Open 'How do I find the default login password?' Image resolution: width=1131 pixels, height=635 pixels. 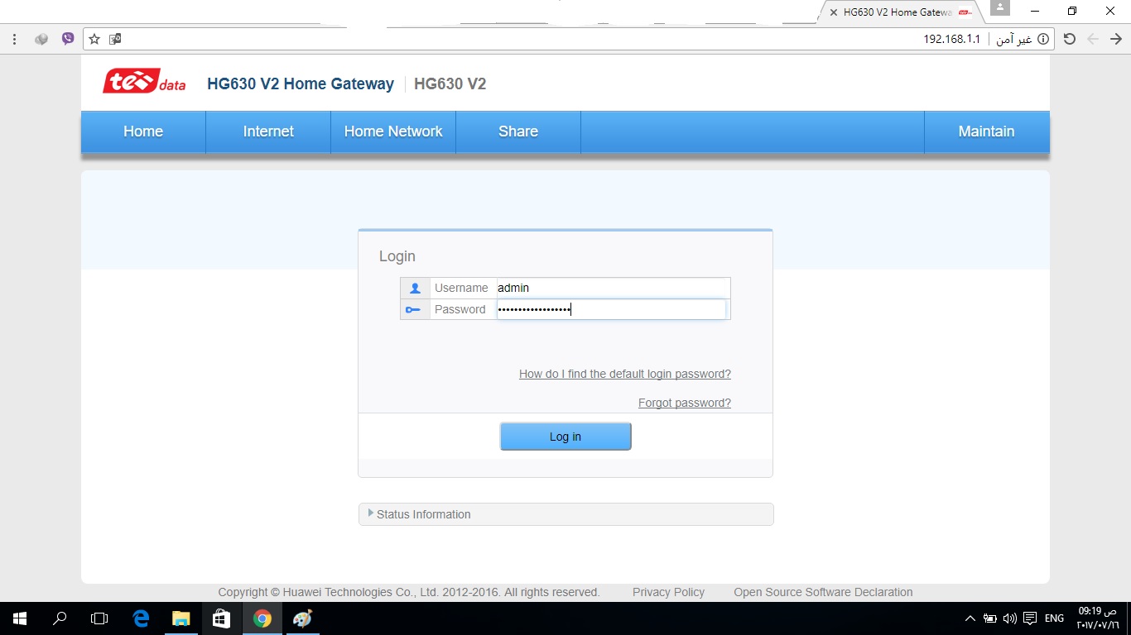pyautogui.click(x=625, y=374)
